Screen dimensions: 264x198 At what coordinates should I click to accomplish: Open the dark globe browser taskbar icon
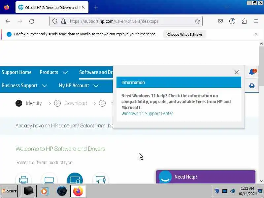62,191
